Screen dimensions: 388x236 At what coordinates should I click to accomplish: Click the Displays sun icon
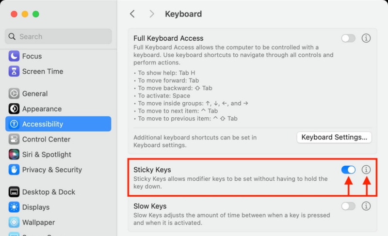14,207
